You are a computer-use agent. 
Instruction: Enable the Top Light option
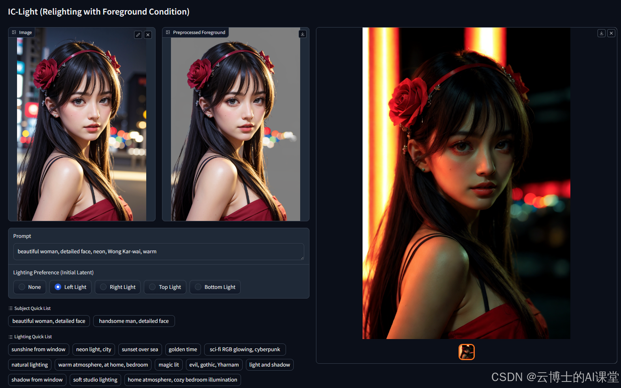[x=165, y=287]
